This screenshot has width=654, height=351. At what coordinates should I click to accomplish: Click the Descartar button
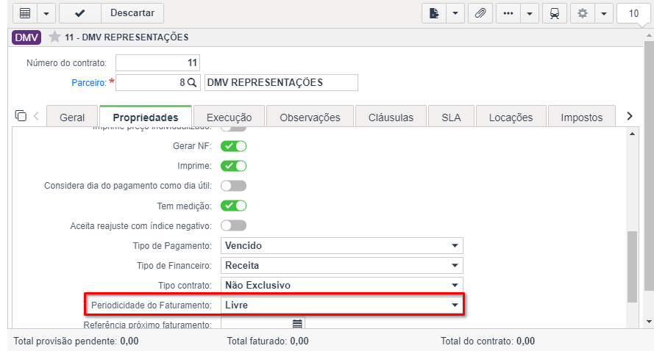pyautogui.click(x=132, y=13)
